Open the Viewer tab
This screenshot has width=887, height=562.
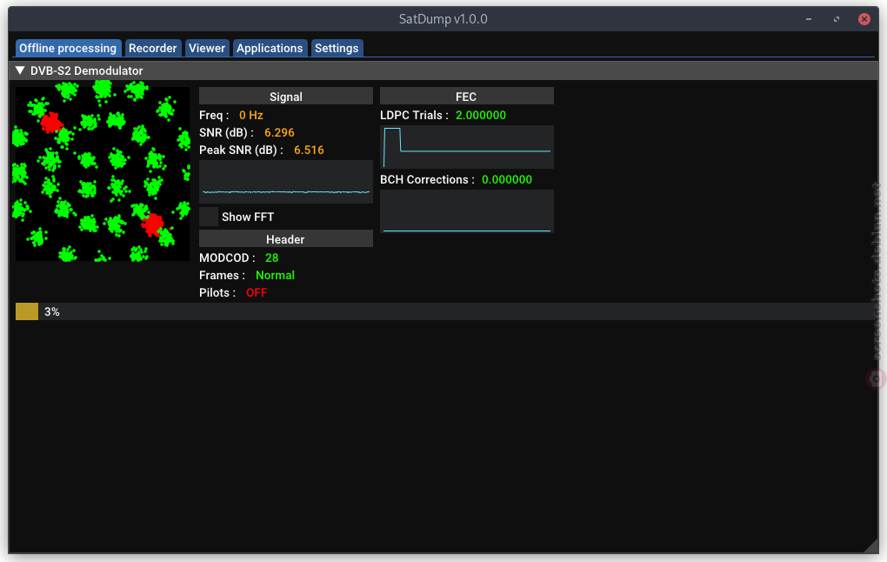coord(207,48)
